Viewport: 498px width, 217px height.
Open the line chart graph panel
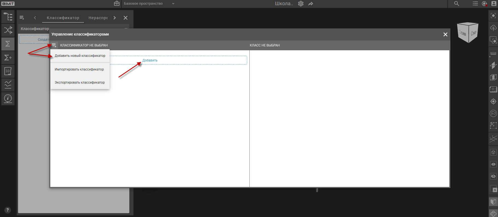pos(8,85)
